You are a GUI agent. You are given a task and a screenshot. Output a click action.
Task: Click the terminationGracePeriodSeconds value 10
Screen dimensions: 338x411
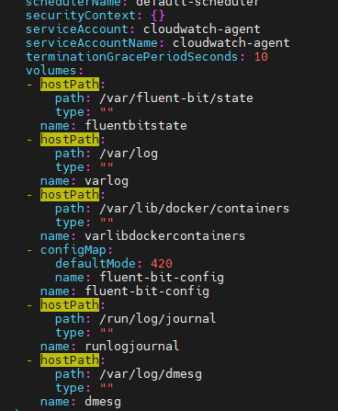(x=261, y=57)
